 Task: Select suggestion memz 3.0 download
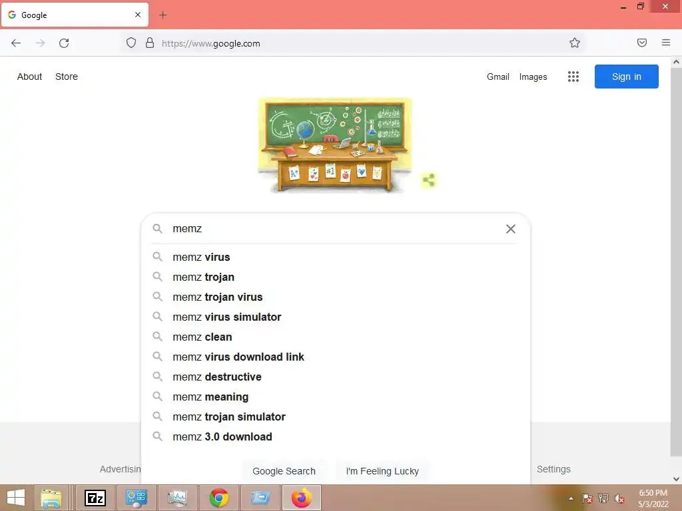pos(336,436)
